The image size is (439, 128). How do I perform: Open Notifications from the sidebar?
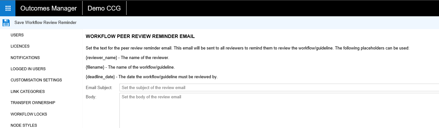pos(25,58)
